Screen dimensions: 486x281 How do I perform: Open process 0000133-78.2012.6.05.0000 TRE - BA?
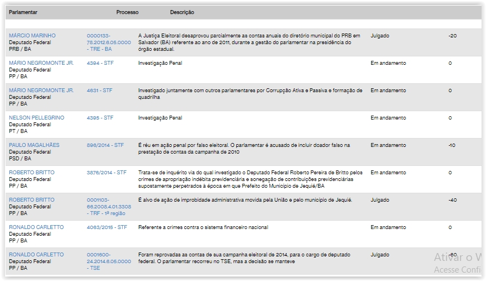[x=109, y=42]
